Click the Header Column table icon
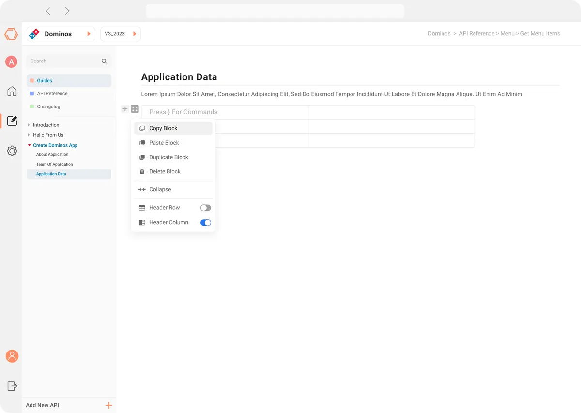Viewport: 581px width, 413px height. pyautogui.click(x=142, y=223)
